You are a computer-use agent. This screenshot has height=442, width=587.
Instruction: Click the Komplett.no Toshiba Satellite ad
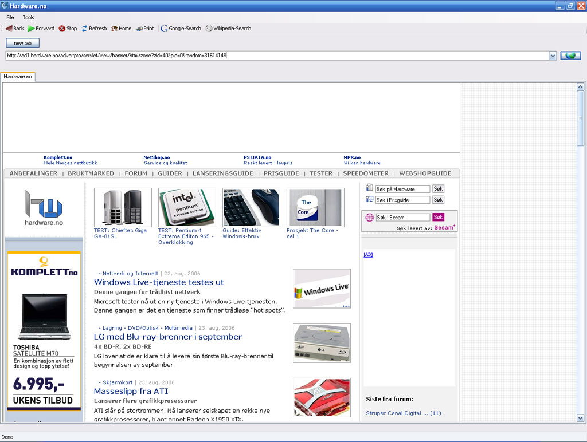coord(44,331)
